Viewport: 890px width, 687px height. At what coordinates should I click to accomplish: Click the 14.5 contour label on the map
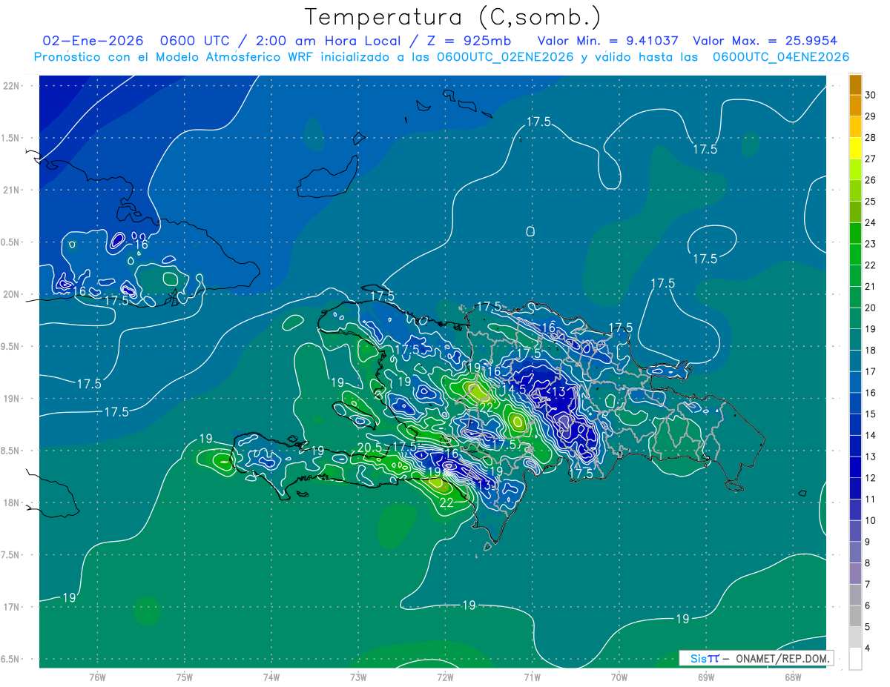tap(514, 389)
